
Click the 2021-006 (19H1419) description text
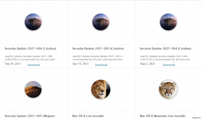click(x=30, y=58)
